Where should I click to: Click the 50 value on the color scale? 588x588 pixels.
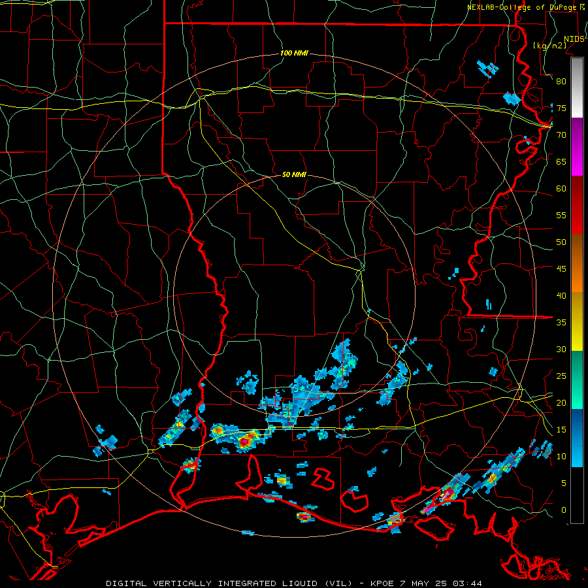[561, 242]
